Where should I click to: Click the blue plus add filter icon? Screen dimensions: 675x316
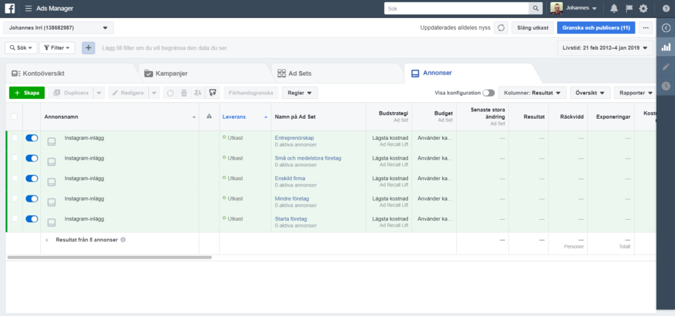pyautogui.click(x=88, y=48)
